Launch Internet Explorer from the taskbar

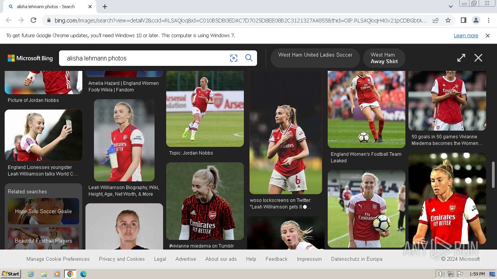31,274
